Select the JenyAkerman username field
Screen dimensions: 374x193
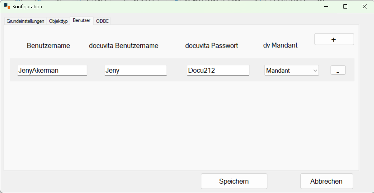[52, 70]
